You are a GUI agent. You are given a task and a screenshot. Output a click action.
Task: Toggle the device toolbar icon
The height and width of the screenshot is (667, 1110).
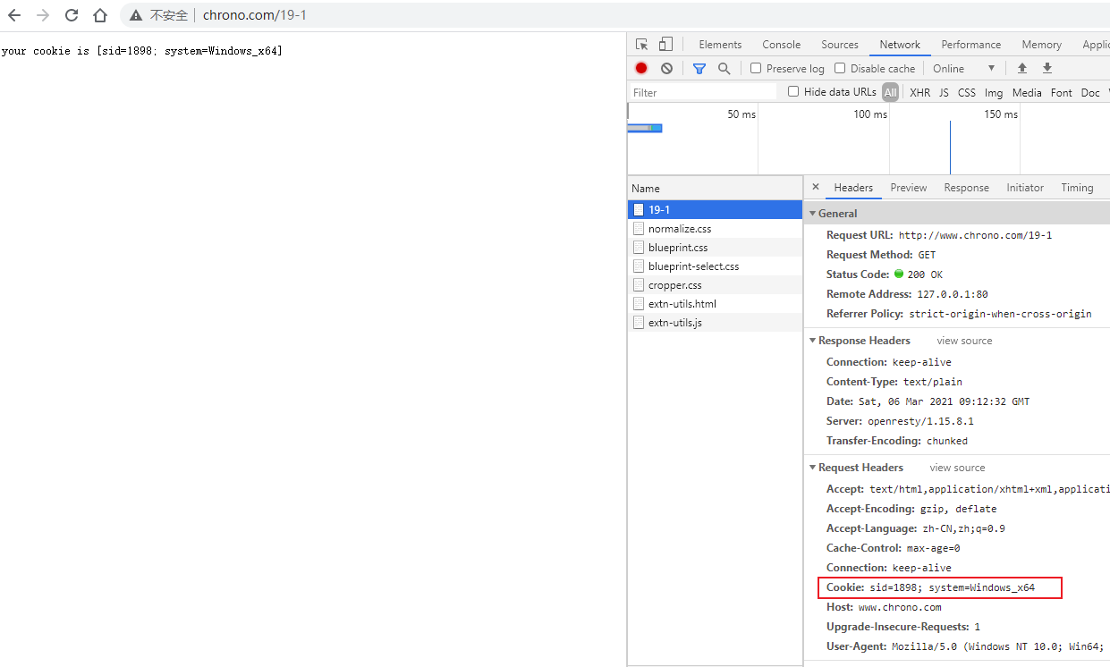(x=665, y=45)
